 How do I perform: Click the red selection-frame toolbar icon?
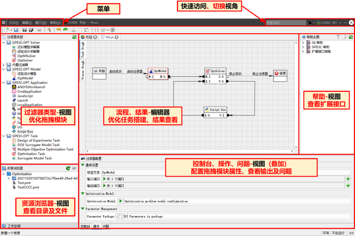tap(96, 30)
